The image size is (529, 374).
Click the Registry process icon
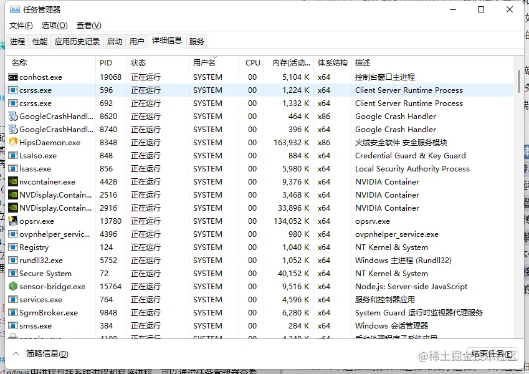point(13,247)
